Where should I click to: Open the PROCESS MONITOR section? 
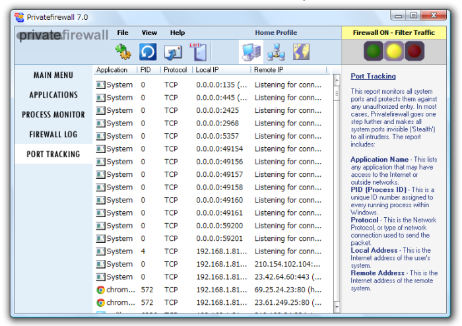(53, 115)
